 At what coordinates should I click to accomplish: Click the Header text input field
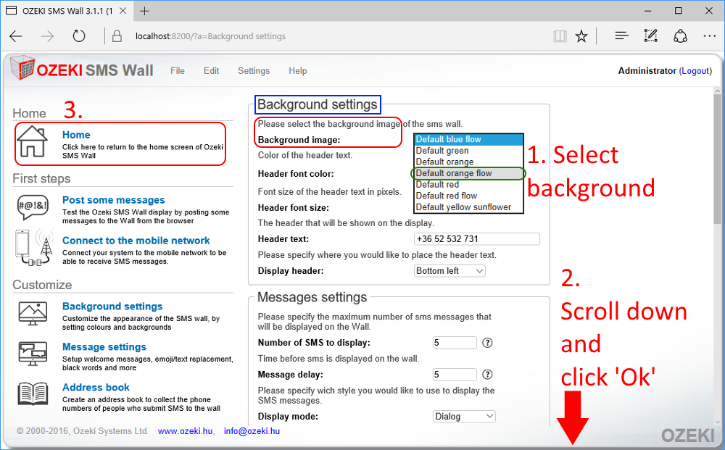(477, 239)
